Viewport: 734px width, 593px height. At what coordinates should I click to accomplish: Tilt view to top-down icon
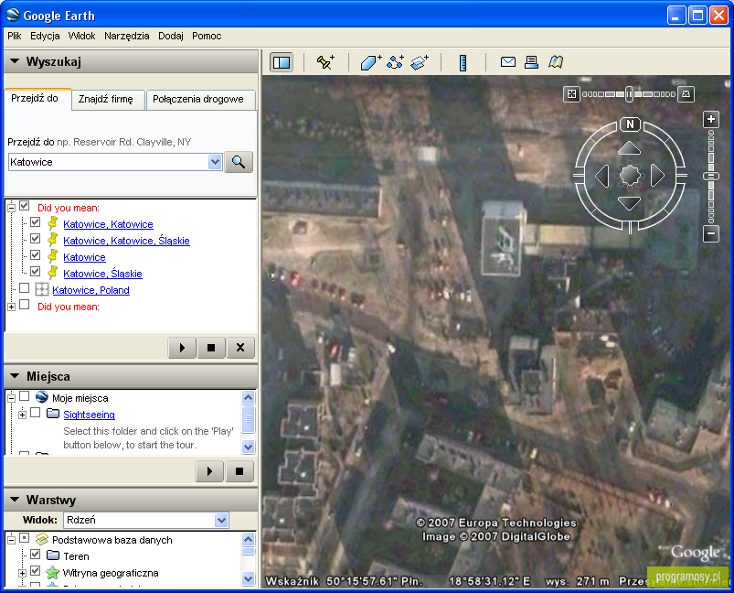tap(571, 93)
